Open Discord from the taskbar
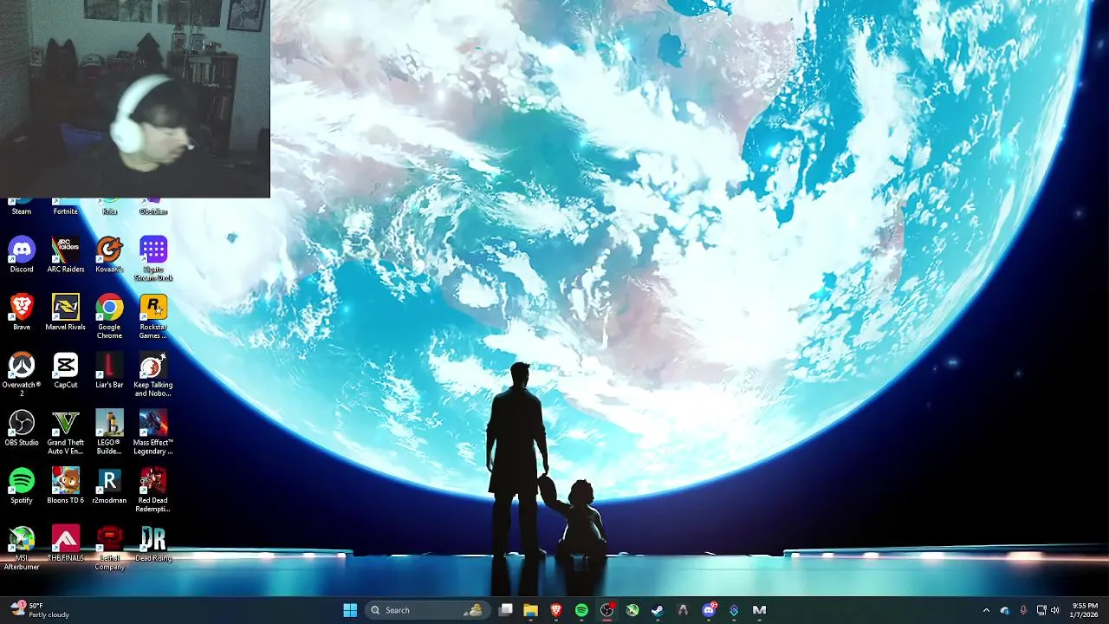 click(709, 610)
